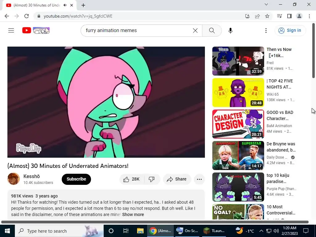Open File Explorer from taskbar
Screen dimensions: 316x237
click(140, 231)
